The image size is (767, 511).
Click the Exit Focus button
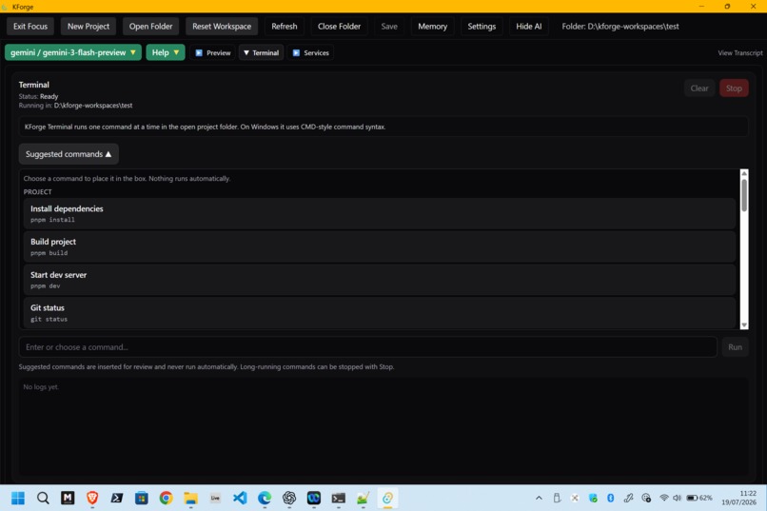(x=30, y=27)
